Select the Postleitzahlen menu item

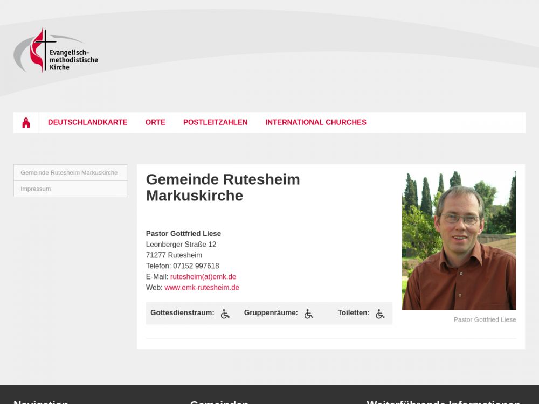pos(215,122)
